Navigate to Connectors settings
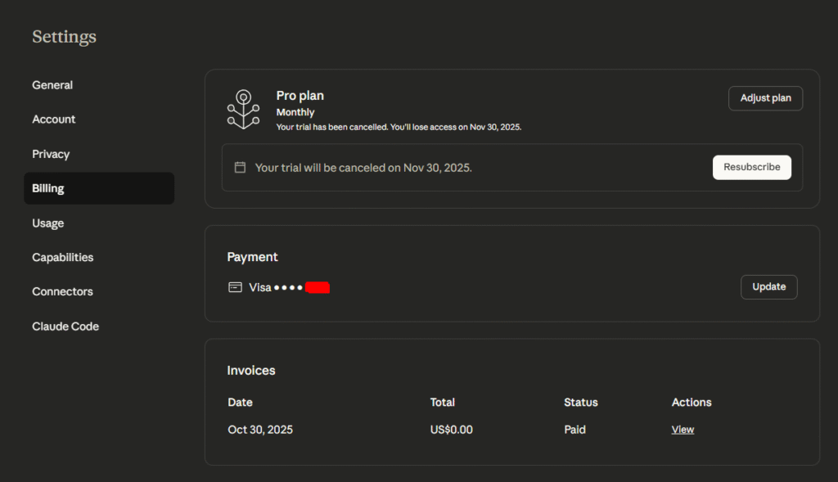Viewport: 838px width, 482px height. coord(62,291)
